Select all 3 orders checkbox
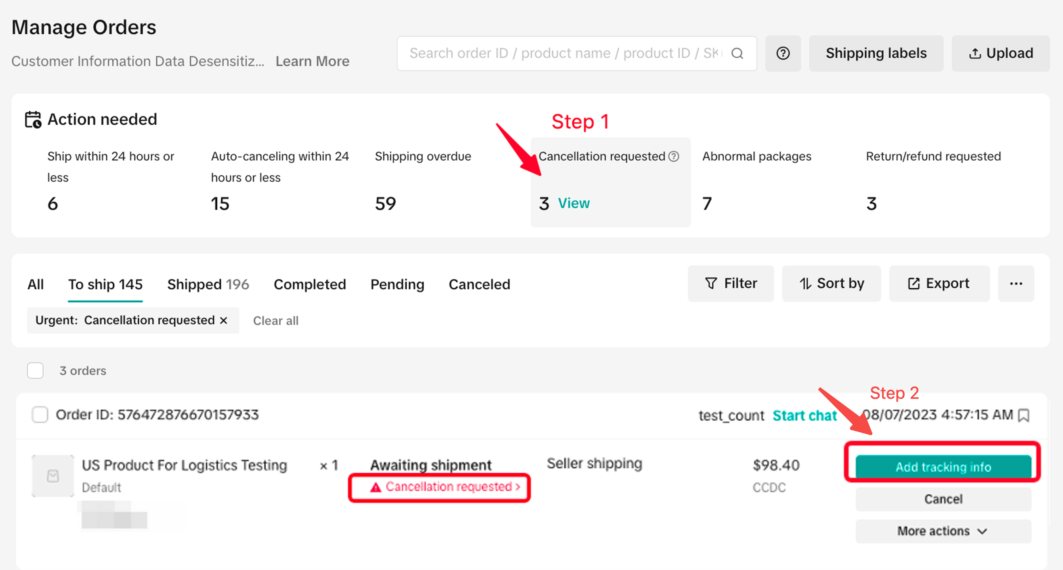This screenshot has width=1063, height=570. (36, 370)
